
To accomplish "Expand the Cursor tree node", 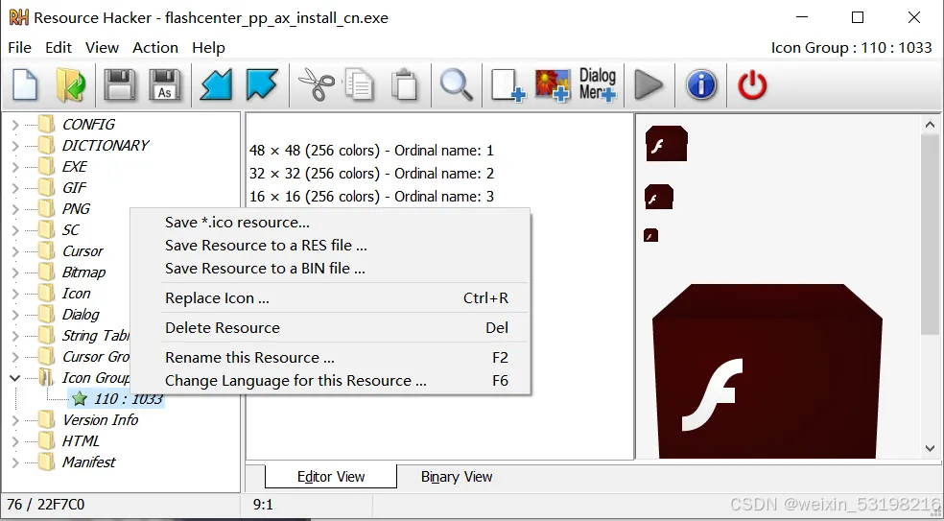I will (x=15, y=251).
